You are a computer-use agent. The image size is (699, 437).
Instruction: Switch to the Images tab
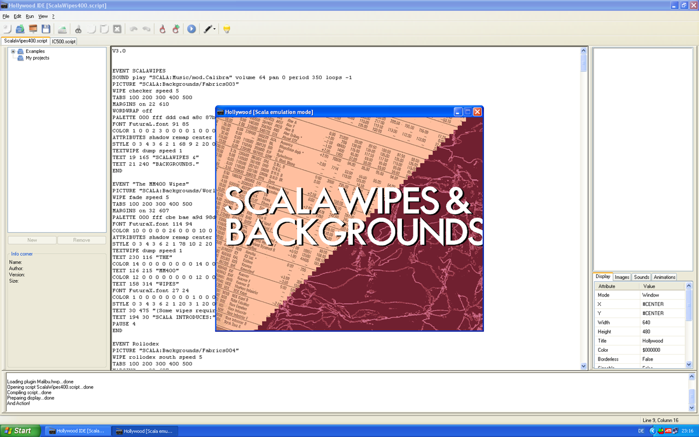pyautogui.click(x=623, y=277)
